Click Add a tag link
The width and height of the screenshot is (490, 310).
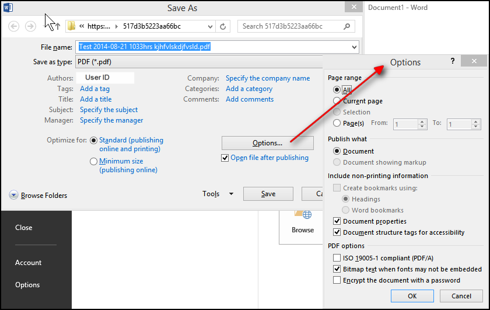tap(94, 89)
